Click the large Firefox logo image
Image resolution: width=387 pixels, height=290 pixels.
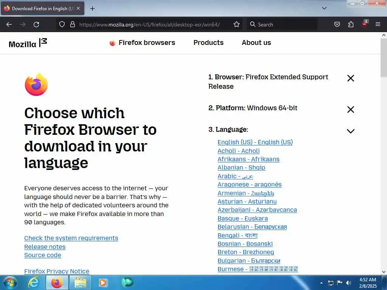point(36,84)
